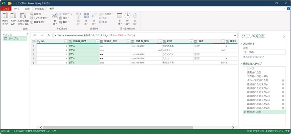Select the cell xxx-123-4567
The image size is (291, 134).
[147, 46]
